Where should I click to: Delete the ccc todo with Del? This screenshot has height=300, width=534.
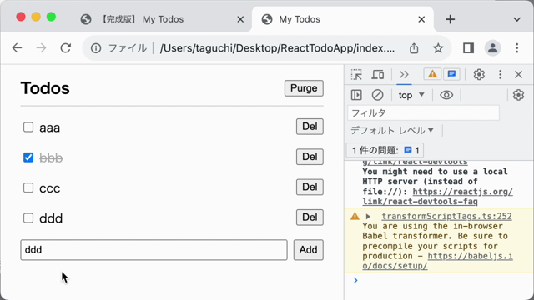[310, 187]
